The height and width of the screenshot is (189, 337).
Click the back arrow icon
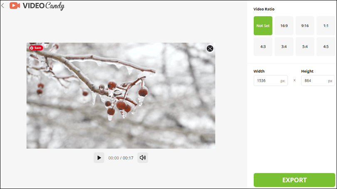coord(2,5)
